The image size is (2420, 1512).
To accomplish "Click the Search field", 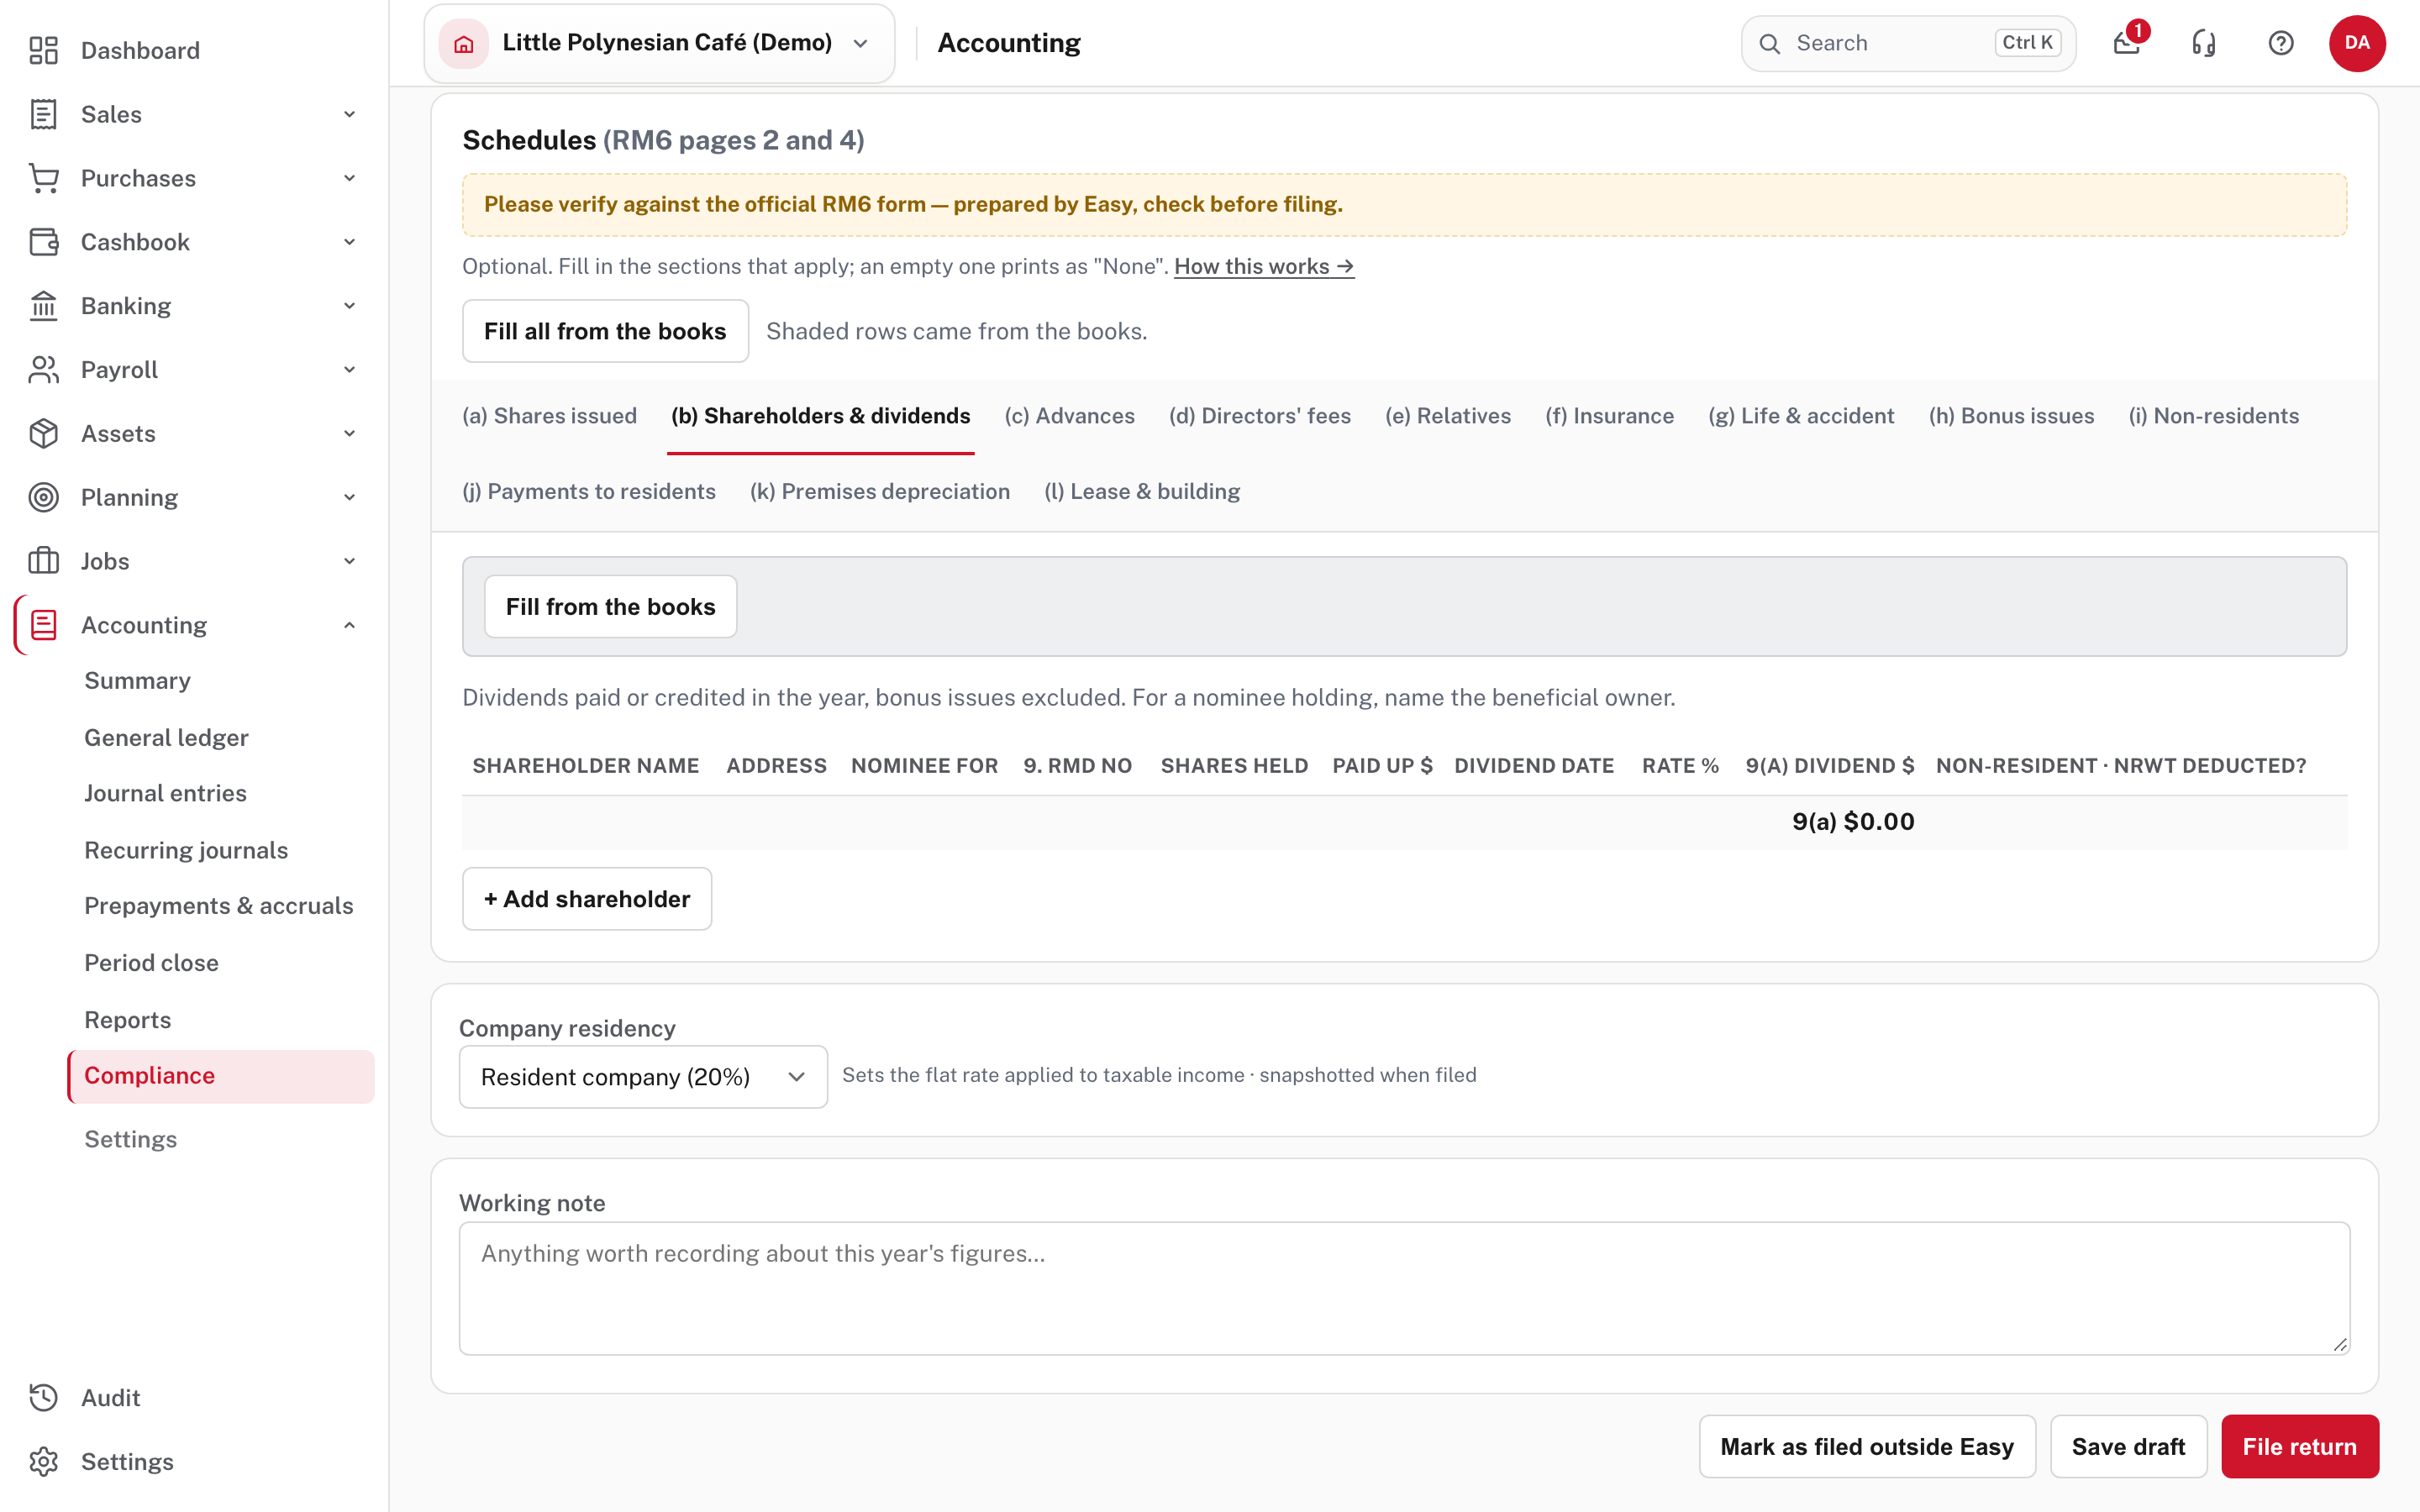I will (1908, 43).
